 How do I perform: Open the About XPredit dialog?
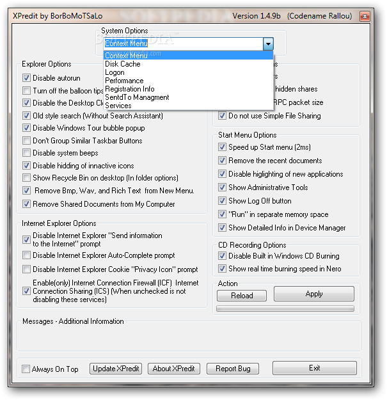pos(174,369)
